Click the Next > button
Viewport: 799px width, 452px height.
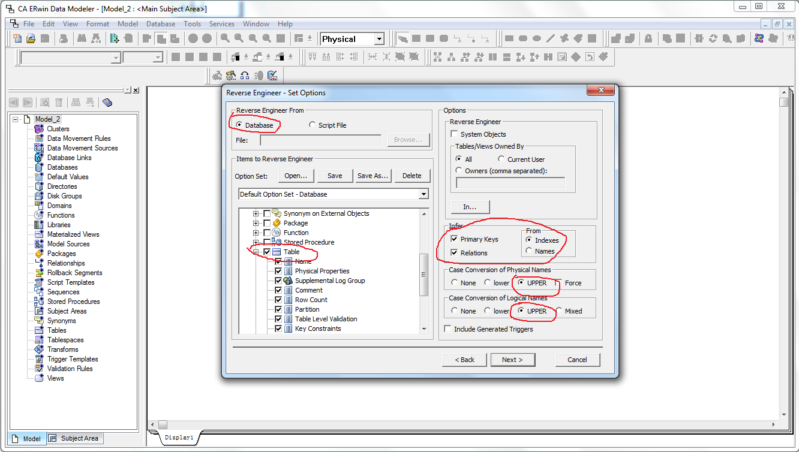coord(513,360)
